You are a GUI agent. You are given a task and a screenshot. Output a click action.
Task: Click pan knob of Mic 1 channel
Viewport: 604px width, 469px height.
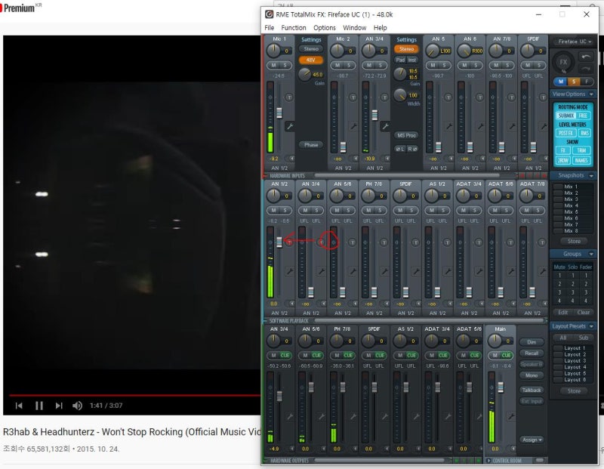pyautogui.click(x=273, y=51)
